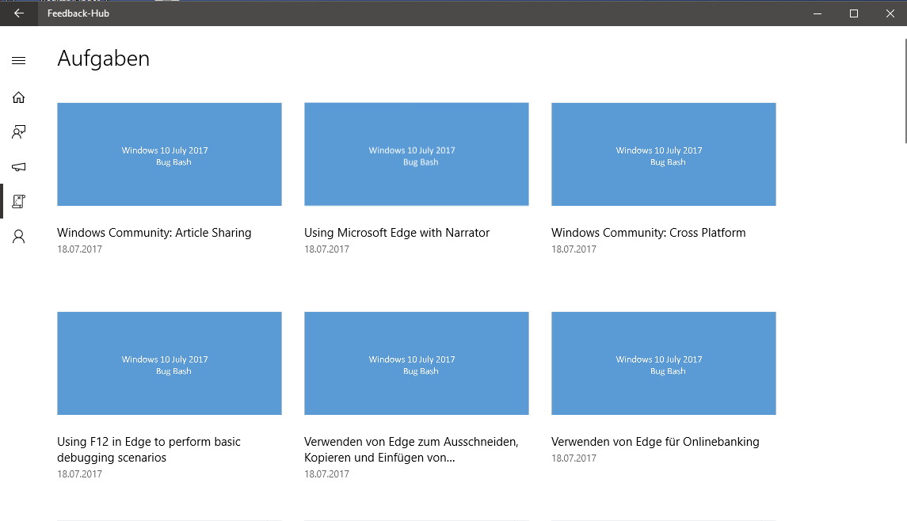Click the date under Article Sharing quest

point(79,249)
